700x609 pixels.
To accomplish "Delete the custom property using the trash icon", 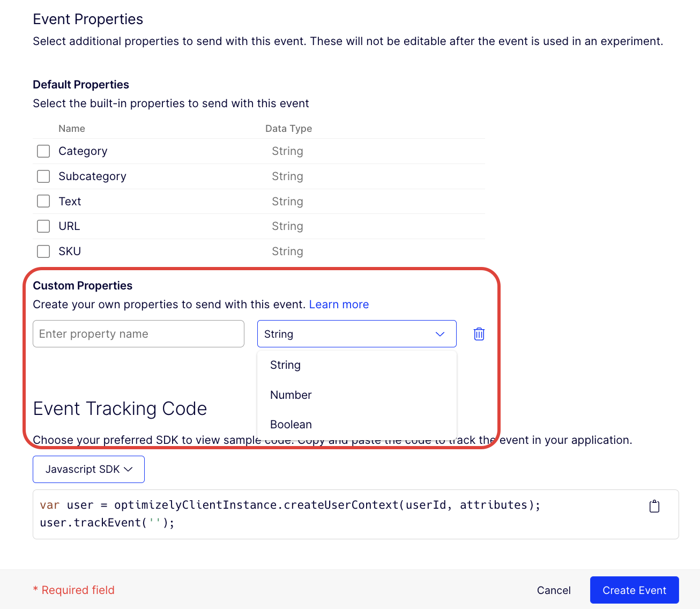I will point(479,333).
